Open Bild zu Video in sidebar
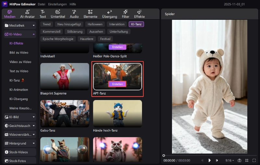Image resolution: width=260 pixels, height=165 pixels. (x=19, y=53)
